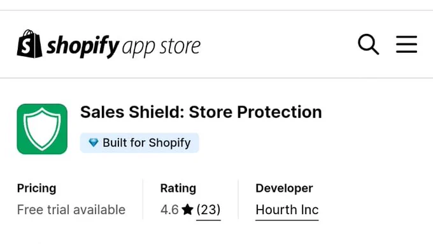This screenshot has width=433, height=244.
Task: Click the 4.6 rating value
Action: [x=169, y=210]
